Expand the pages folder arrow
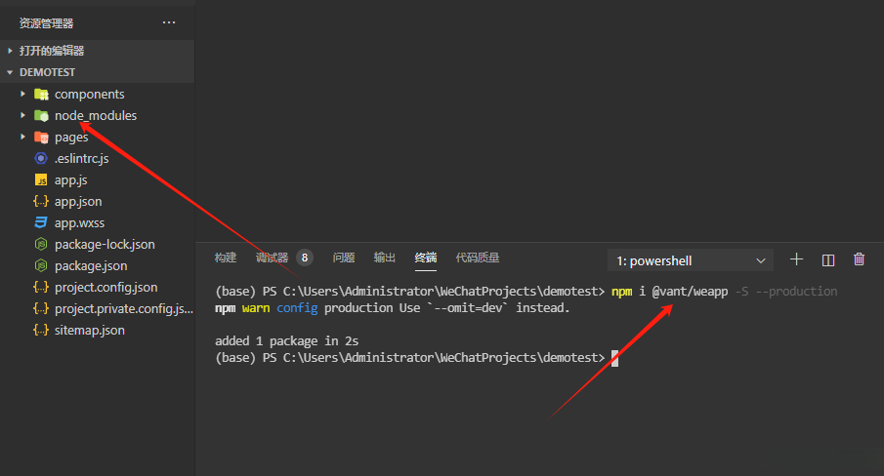 pos(22,137)
